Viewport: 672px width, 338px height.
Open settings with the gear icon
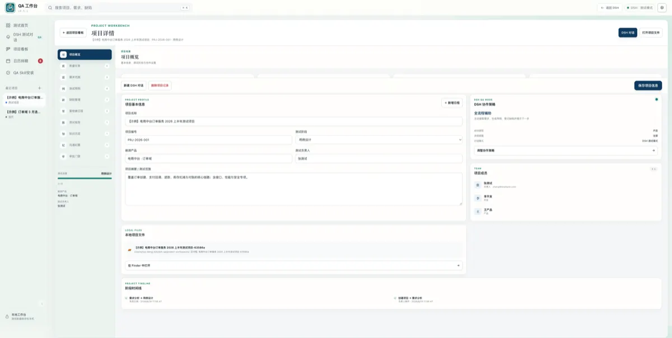[x=661, y=8]
